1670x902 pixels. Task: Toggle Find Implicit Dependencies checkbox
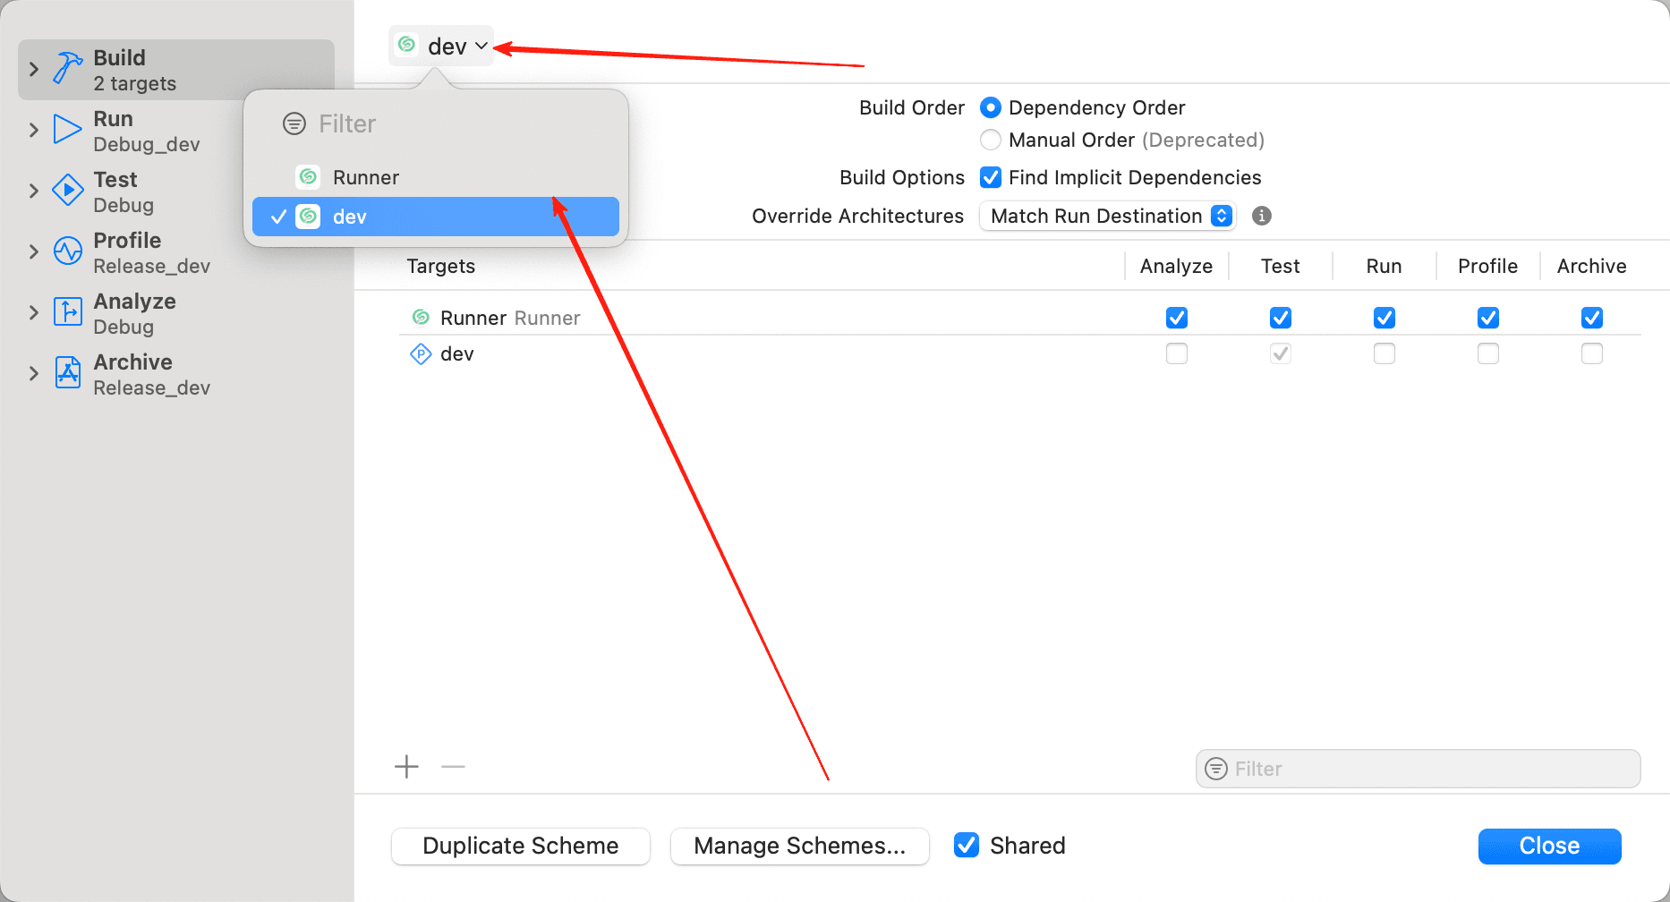point(991,177)
